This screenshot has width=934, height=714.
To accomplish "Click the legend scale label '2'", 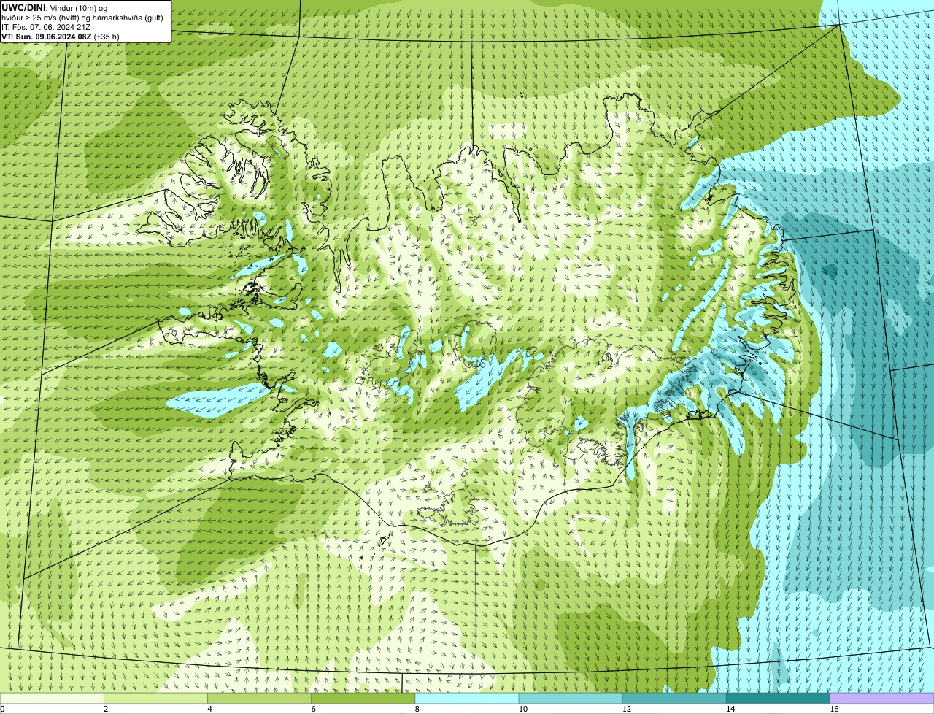I will [106, 709].
